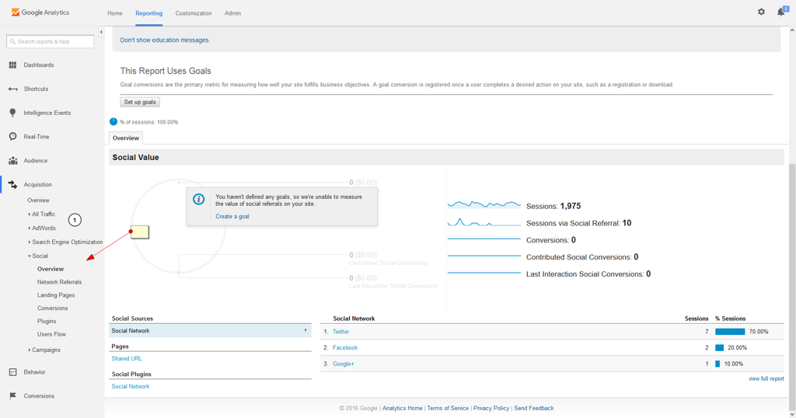
Task: Open Social Conversions sub-report
Action: pyautogui.click(x=52, y=308)
